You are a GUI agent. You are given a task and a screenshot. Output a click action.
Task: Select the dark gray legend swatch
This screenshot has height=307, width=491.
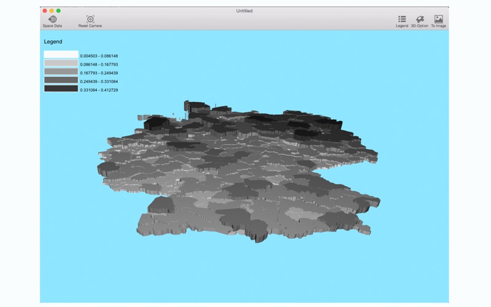pos(61,80)
